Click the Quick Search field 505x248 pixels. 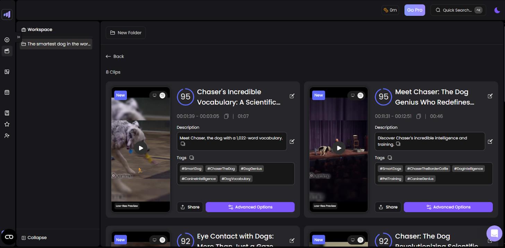[x=458, y=10]
